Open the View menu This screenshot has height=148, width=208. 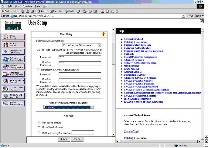pos(17,6)
